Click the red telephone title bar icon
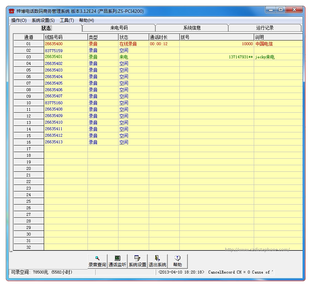 (x=12, y=11)
